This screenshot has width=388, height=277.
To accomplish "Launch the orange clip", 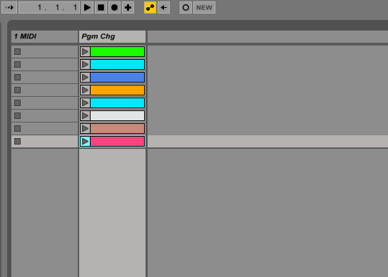I will pyautogui.click(x=85, y=90).
